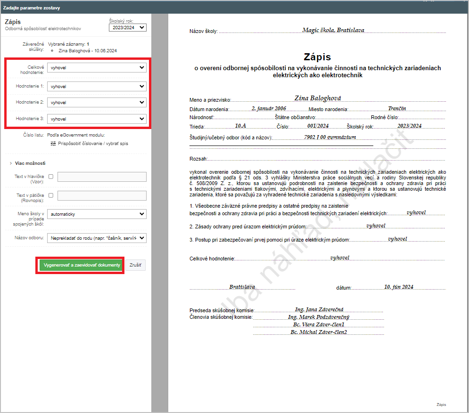Open the Názov odboru dropdown

(97, 238)
